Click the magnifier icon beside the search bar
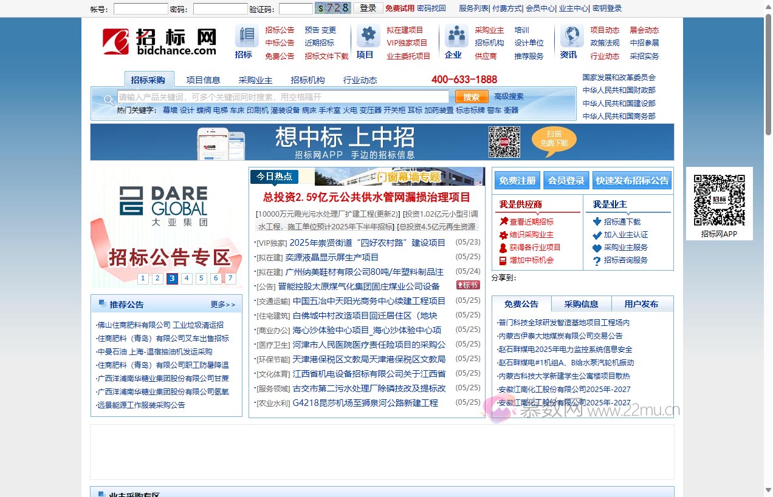 coord(107,98)
